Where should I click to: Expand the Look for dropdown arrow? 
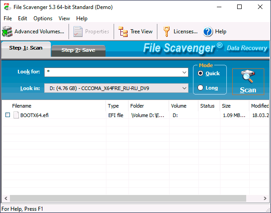click(x=184, y=73)
